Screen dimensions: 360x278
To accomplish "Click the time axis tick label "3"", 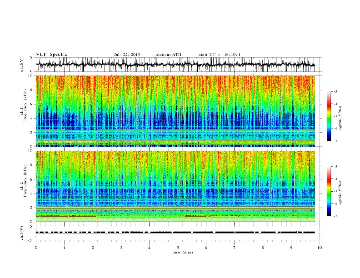I will point(121,248).
